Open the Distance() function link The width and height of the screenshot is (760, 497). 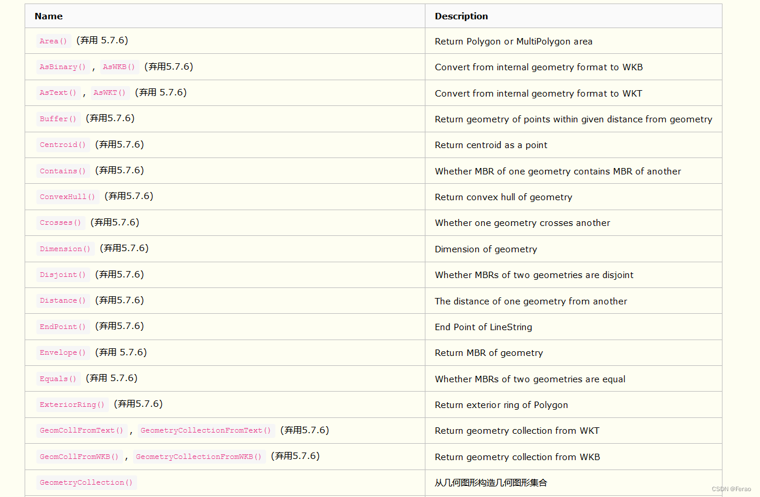click(x=63, y=300)
